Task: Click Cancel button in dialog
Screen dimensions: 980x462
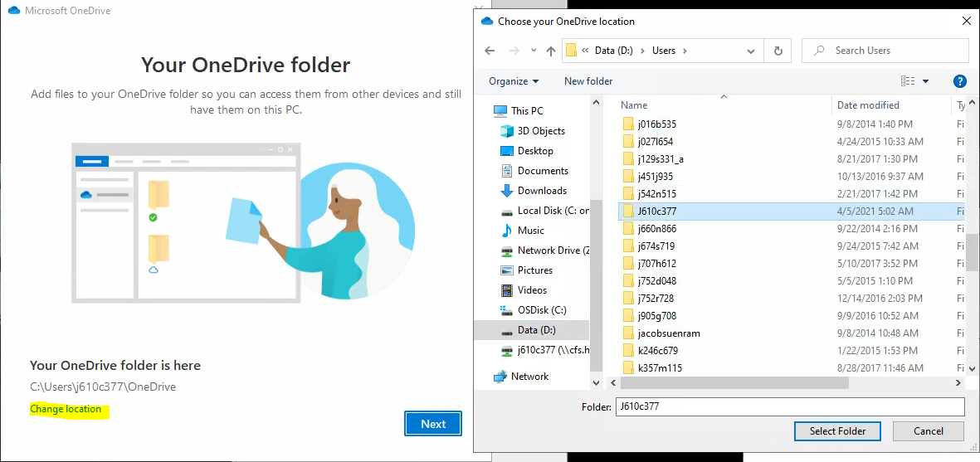Action: pyautogui.click(x=928, y=431)
